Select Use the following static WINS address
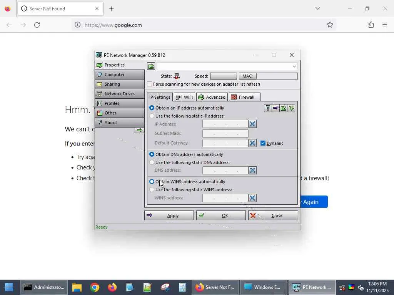394x295 pixels. point(152,190)
